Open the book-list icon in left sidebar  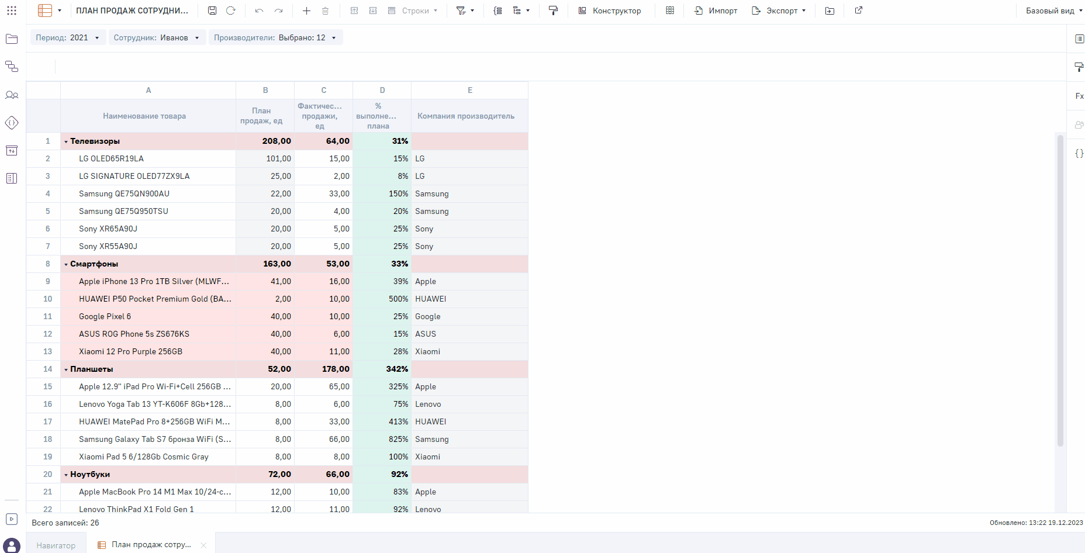tap(12, 178)
